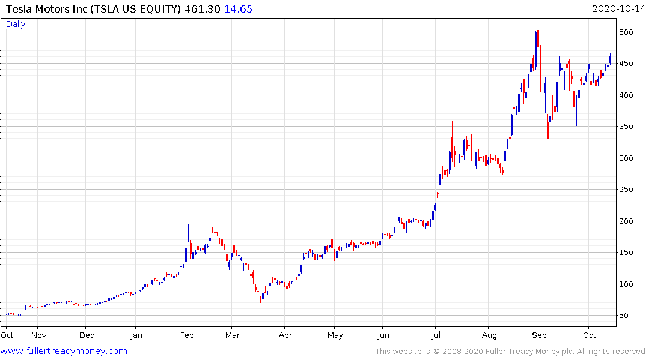The width and height of the screenshot is (646, 360).
Task: Click the Jul label on time axis
Action: coord(436,335)
